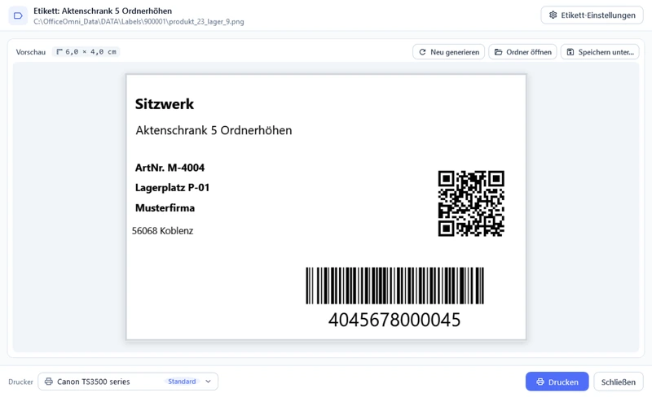The height and width of the screenshot is (397, 652).
Task: Click the printer icon on the Drucken button
Action: coord(540,382)
